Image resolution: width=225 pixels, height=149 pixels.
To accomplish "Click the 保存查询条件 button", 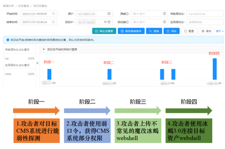I will click(x=131, y=31).
